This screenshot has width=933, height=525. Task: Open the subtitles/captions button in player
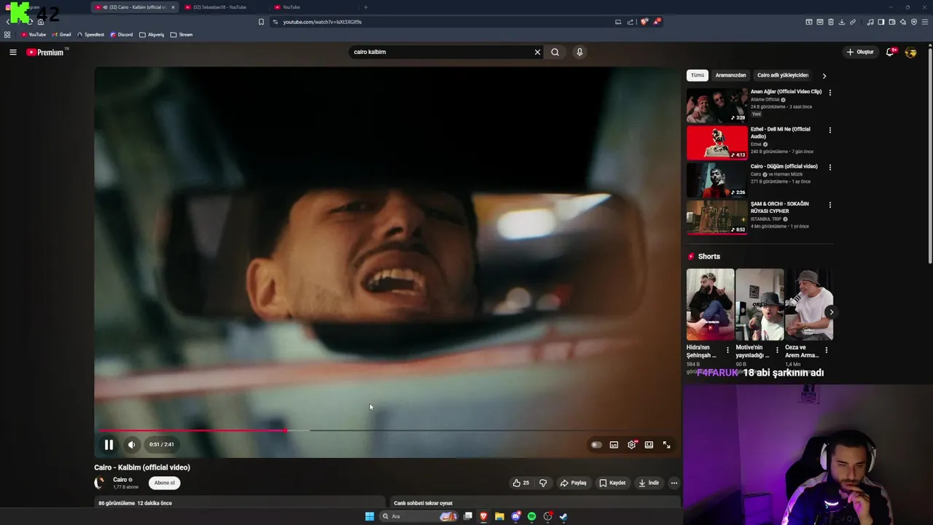pos(614,445)
